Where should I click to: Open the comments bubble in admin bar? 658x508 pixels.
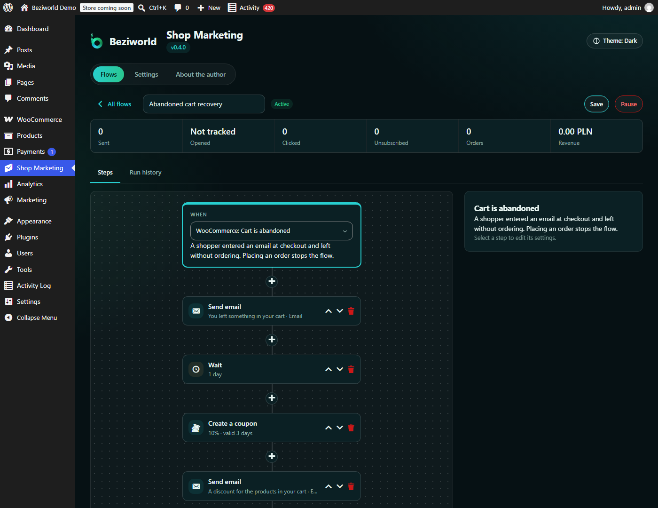pos(181,8)
